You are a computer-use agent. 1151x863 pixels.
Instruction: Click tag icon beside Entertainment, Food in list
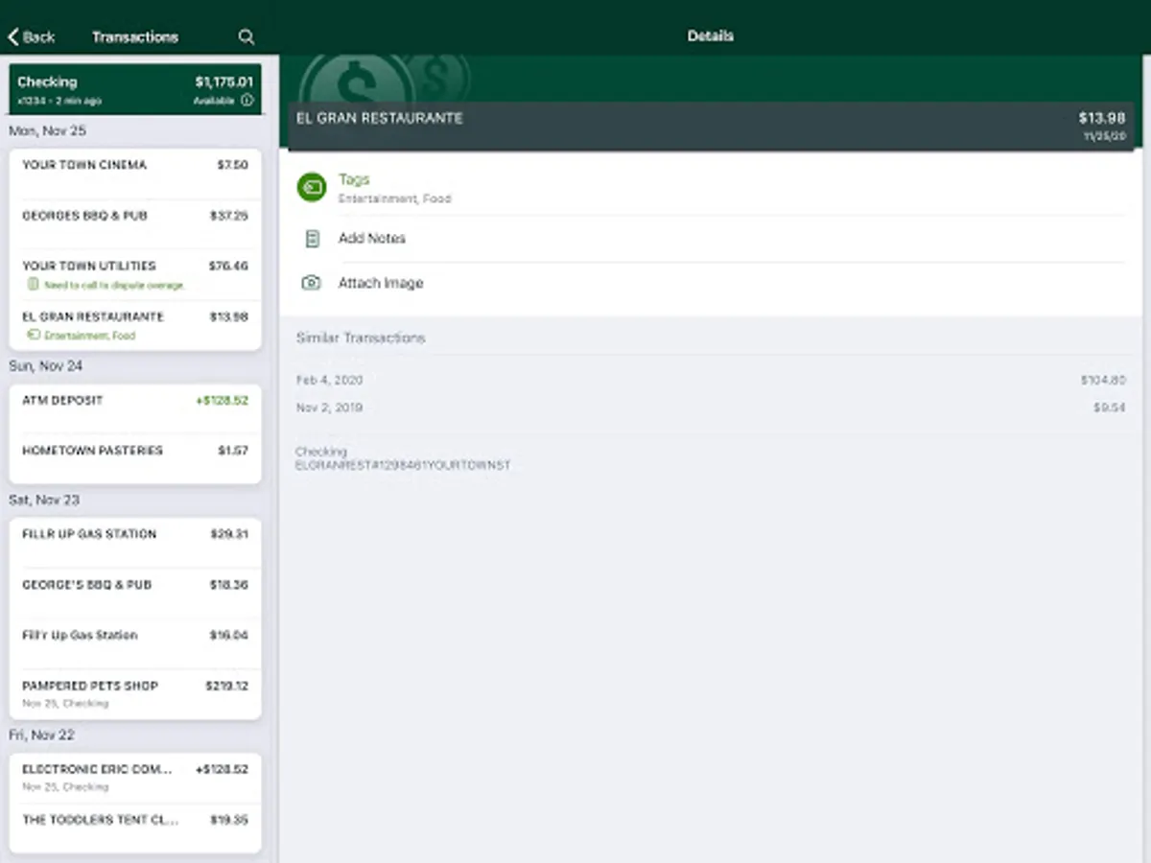pos(34,336)
